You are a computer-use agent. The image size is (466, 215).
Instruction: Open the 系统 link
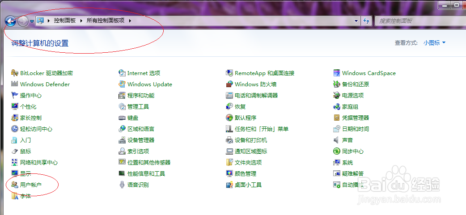point(347,162)
